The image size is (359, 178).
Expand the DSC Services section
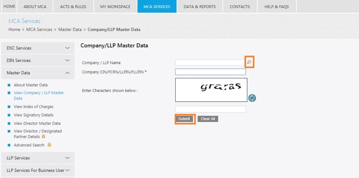coord(38,48)
